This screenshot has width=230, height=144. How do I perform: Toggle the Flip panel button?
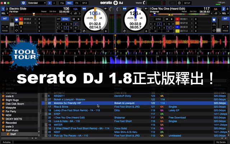(x=62, y=3)
